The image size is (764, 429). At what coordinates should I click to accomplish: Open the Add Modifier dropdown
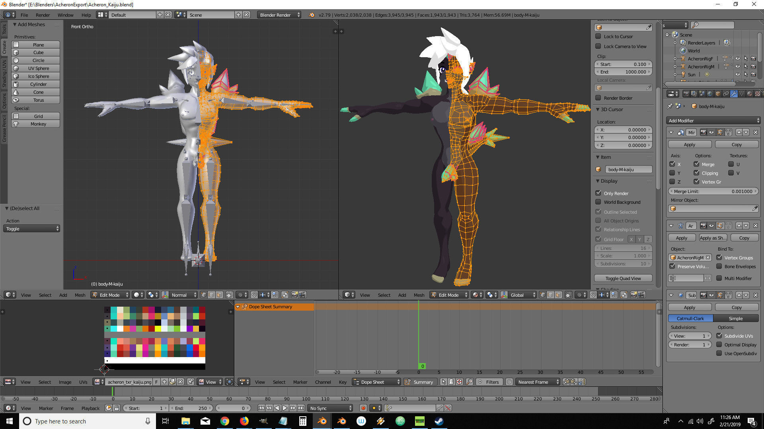point(713,120)
